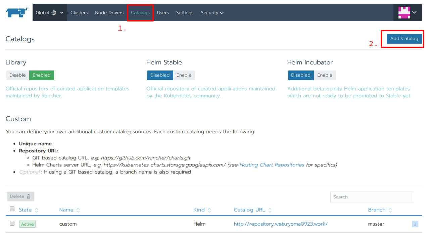The width and height of the screenshot is (426, 237).
Task: Open the repository.web.ryoma0923.work catalog URL
Action: tap(281, 224)
